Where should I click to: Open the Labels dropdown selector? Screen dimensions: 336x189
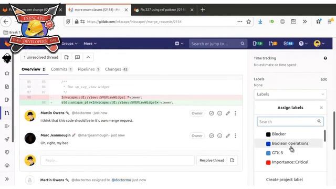point(290,94)
